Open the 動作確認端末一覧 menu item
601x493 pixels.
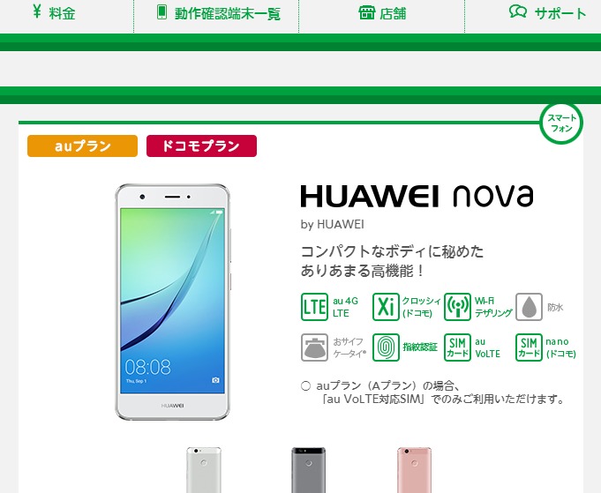pos(216,13)
